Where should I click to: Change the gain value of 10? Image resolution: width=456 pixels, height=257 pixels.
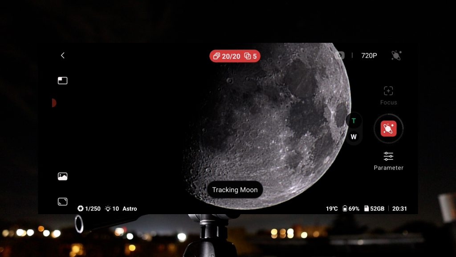[x=112, y=209]
